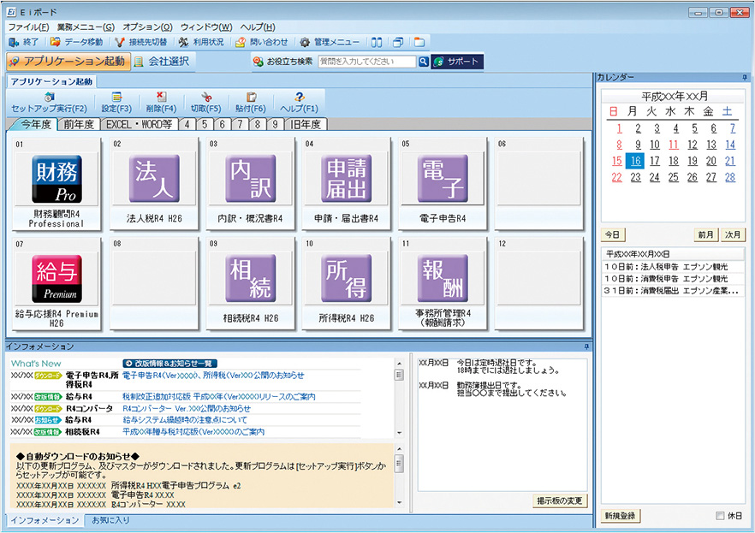Click the お役立ち検索 text input field
Screen dimensions: 755x533
pos(366,62)
